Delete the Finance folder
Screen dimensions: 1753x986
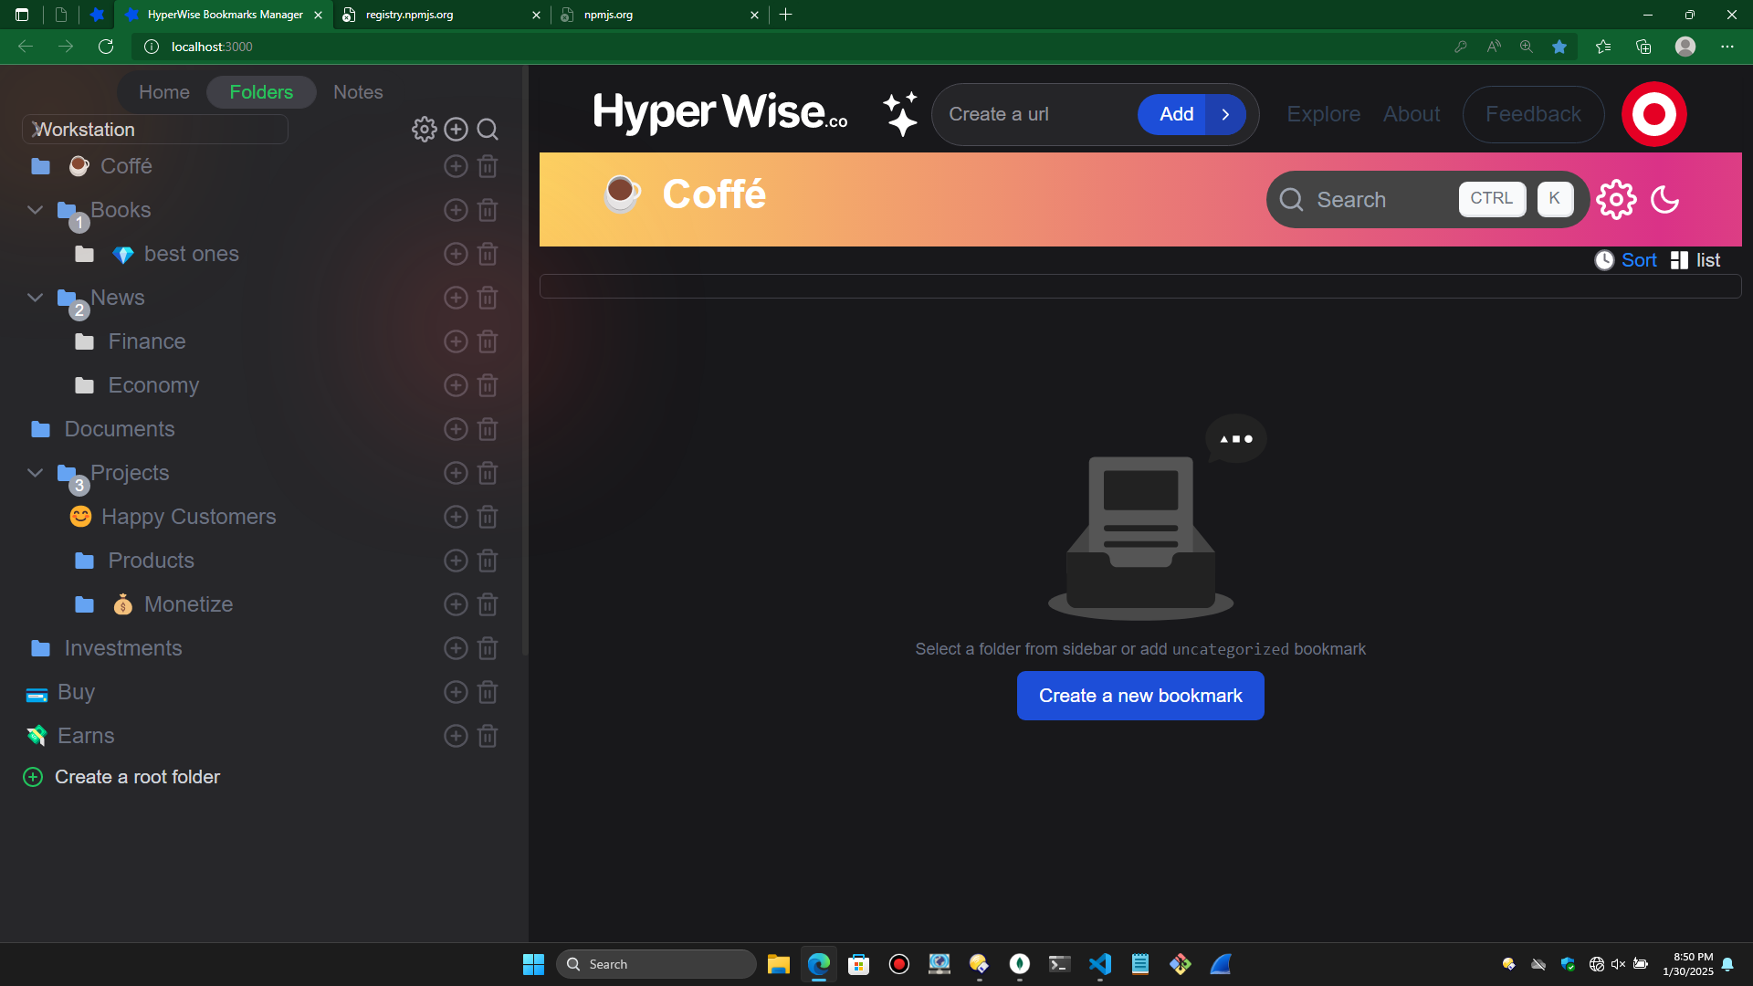488,341
